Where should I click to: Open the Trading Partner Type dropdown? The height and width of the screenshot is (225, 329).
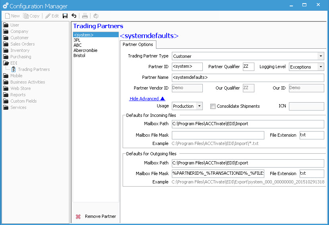[x=321, y=56]
